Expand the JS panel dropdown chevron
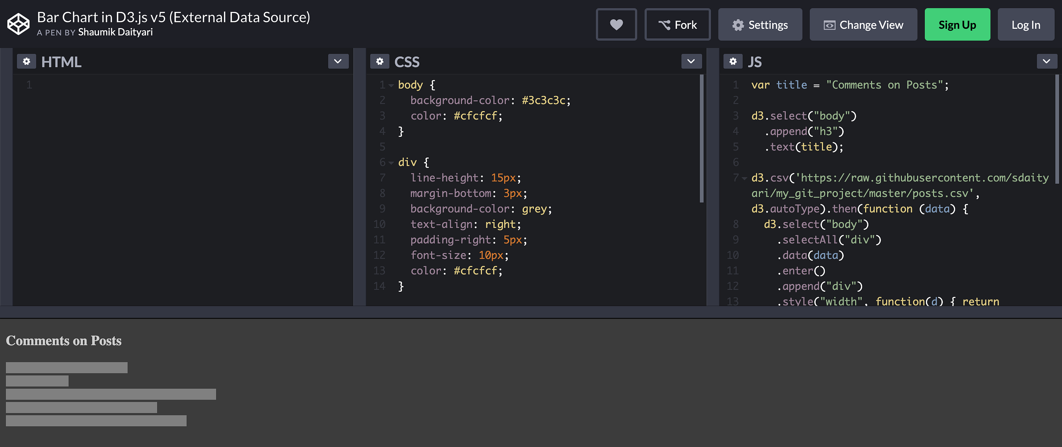This screenshot has width=1062, height=447. (1046, 61)
